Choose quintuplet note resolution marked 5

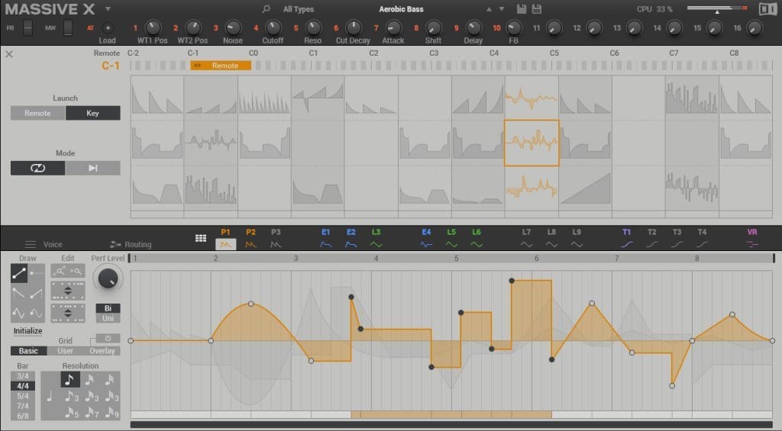coord(71,413)
